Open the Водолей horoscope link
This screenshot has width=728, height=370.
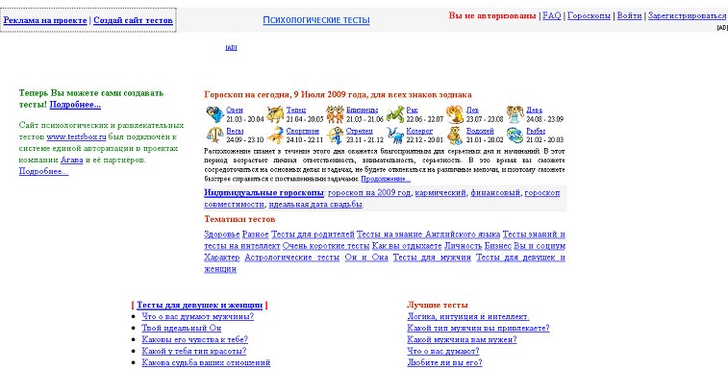(480, 131)
